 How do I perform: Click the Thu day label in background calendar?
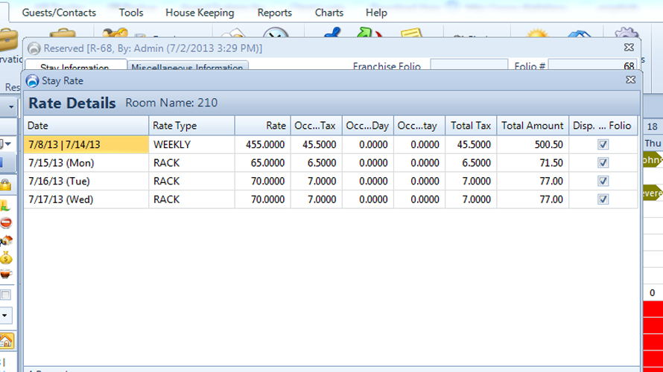coord(653,143)
